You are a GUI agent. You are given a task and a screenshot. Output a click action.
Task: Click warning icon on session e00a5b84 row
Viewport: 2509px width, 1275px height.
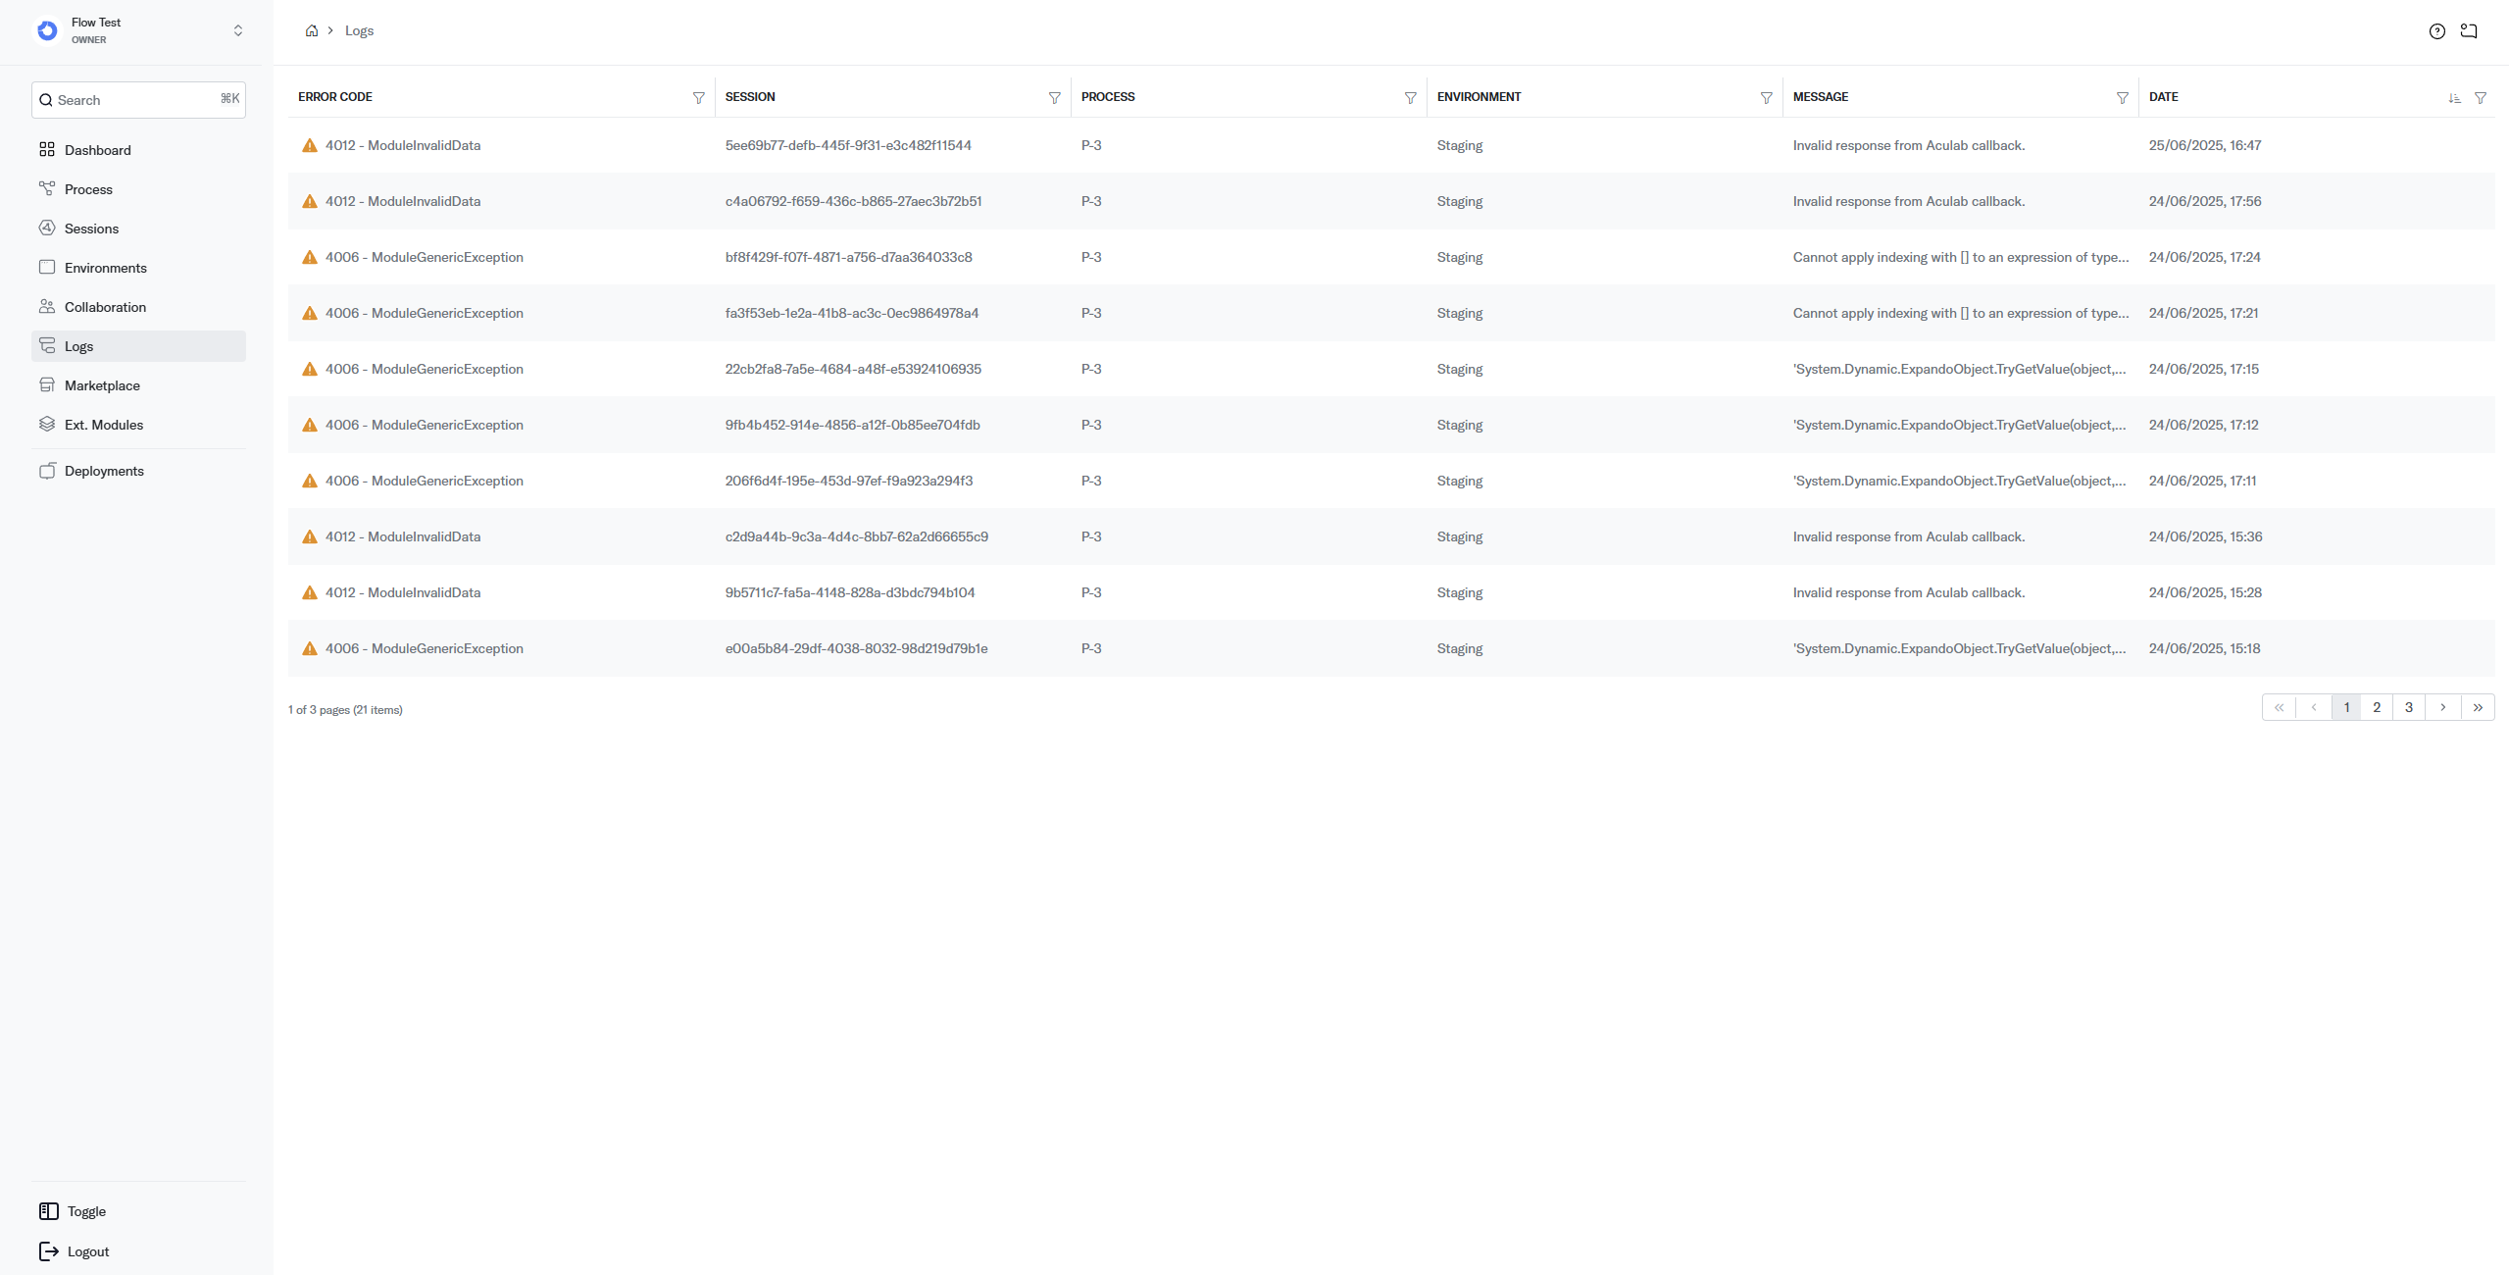pyautogui.click(x=310, y=648)
